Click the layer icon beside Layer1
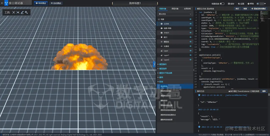 (161, 55)
